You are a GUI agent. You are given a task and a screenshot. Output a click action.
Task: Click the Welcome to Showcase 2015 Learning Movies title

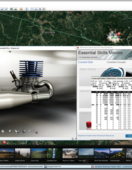[96, 47]
